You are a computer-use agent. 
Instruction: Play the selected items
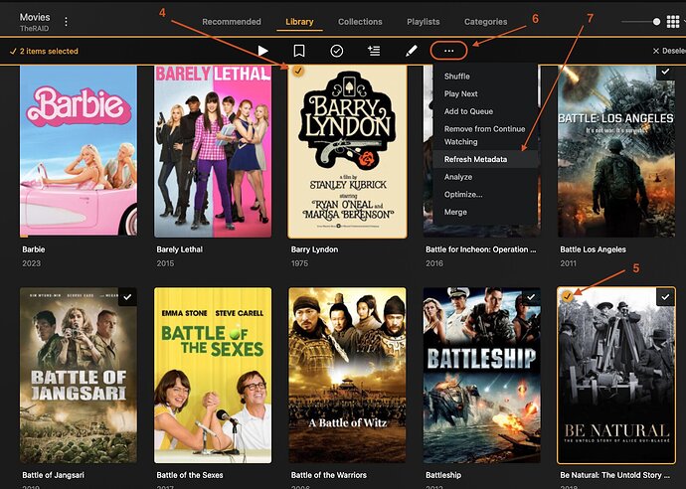(x=262, y=51)
